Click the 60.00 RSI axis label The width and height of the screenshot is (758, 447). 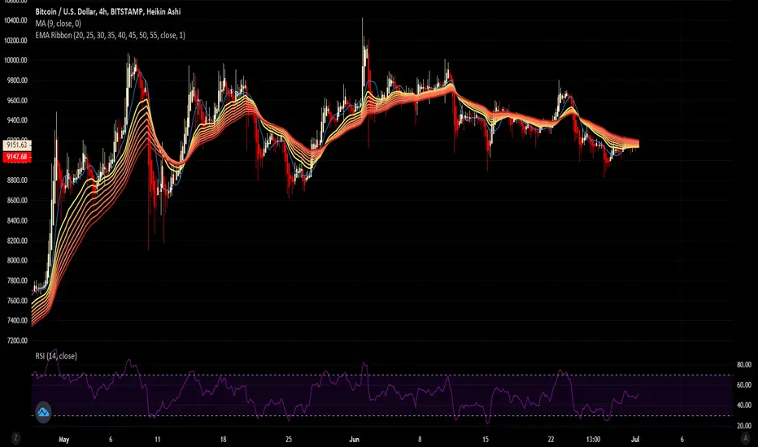(744, 385)
